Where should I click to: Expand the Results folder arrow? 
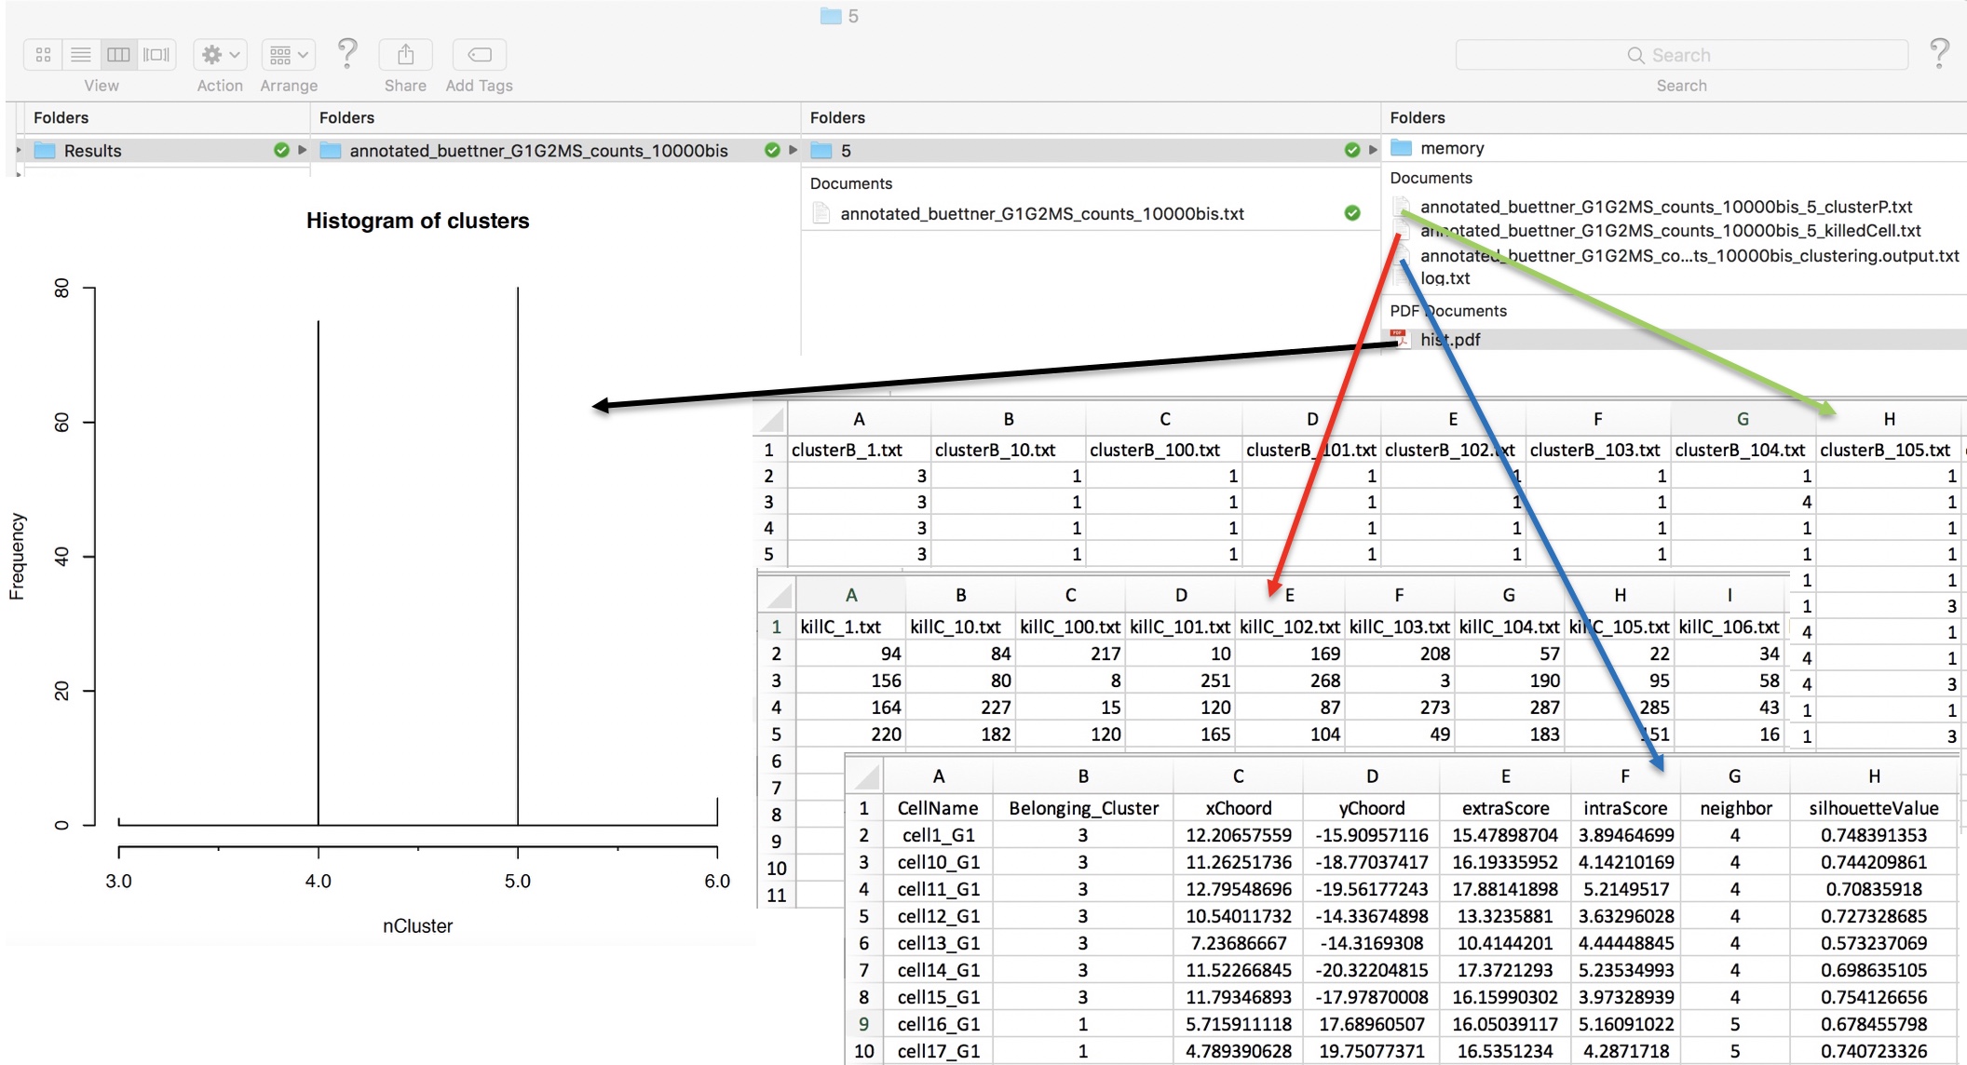[x=302, y=150]
